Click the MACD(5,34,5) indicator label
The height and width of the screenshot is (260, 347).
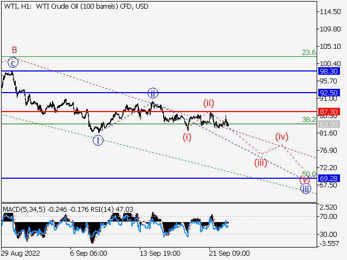24,210
